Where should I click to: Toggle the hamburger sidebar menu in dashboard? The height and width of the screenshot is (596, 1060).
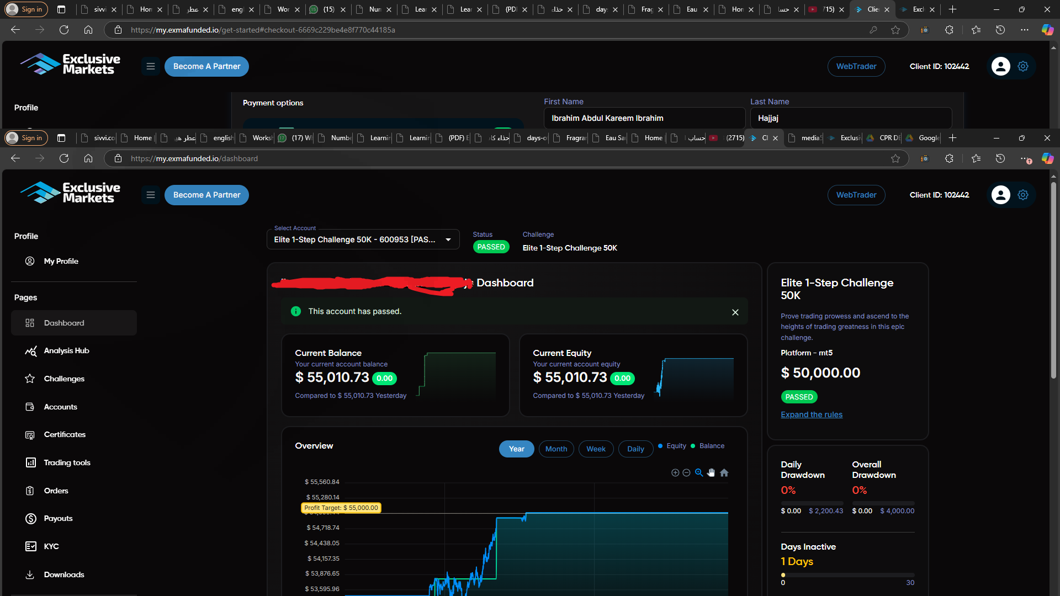point(150,195)
